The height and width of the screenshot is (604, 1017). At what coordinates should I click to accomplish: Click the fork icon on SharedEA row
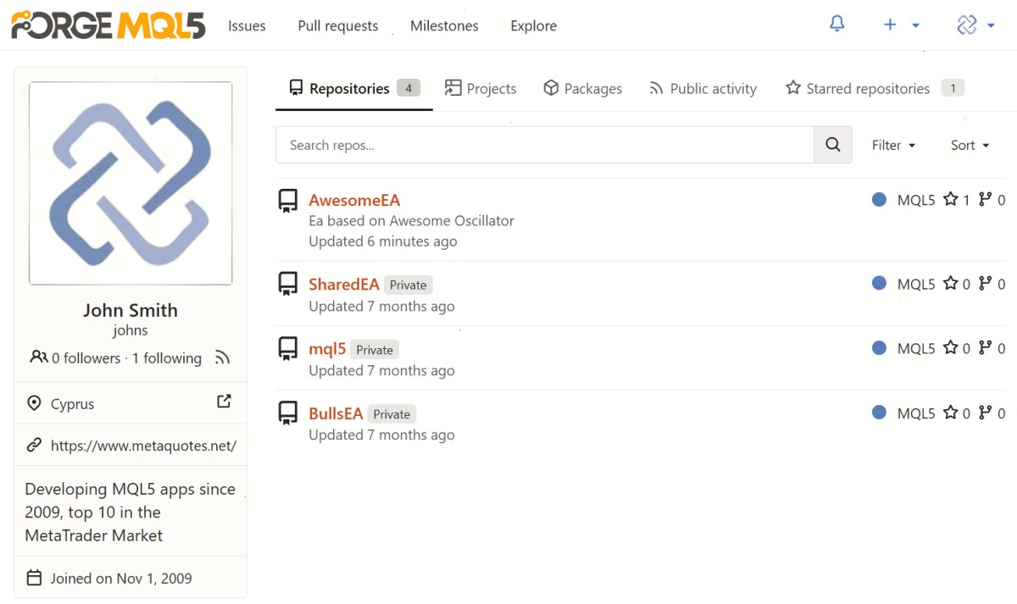tap(985, 283)
